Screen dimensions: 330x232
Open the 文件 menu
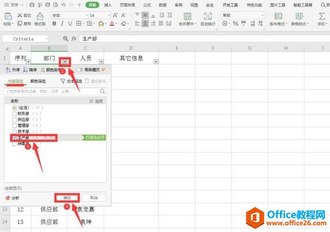point(14,5)
